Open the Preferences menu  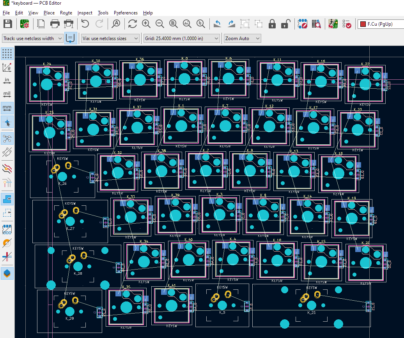pos(126,12)
